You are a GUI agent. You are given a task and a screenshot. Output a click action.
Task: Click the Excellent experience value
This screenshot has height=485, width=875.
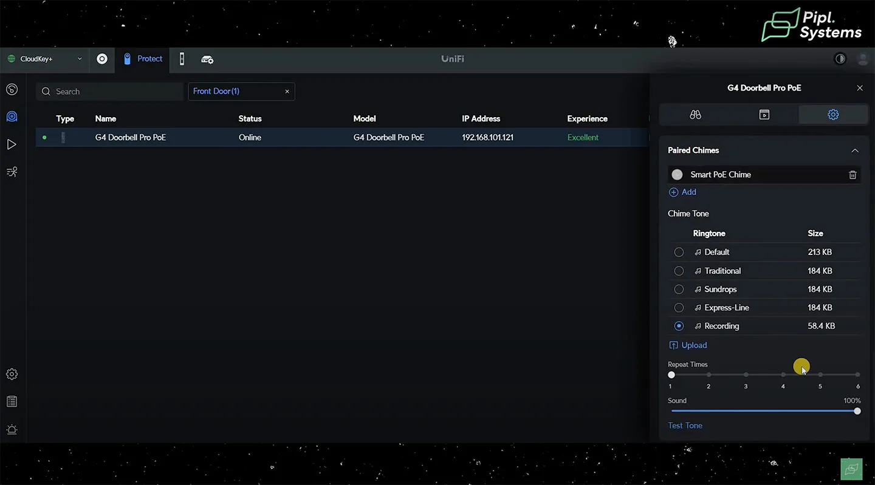(x=583, y=137)
